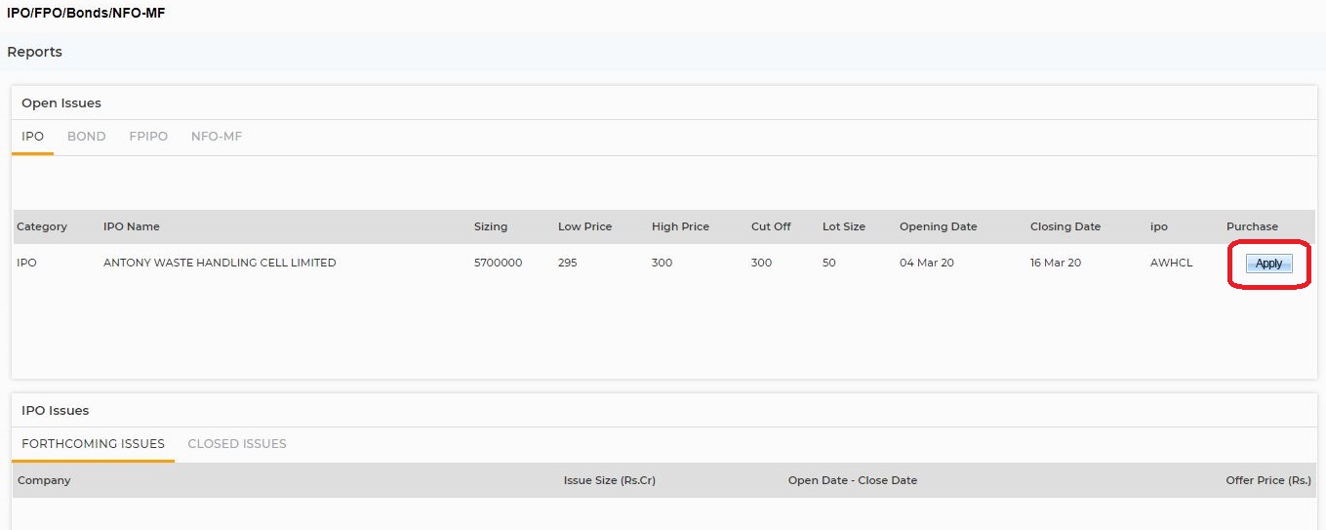
Task: Click the Sizing column header
Action: 491,226
